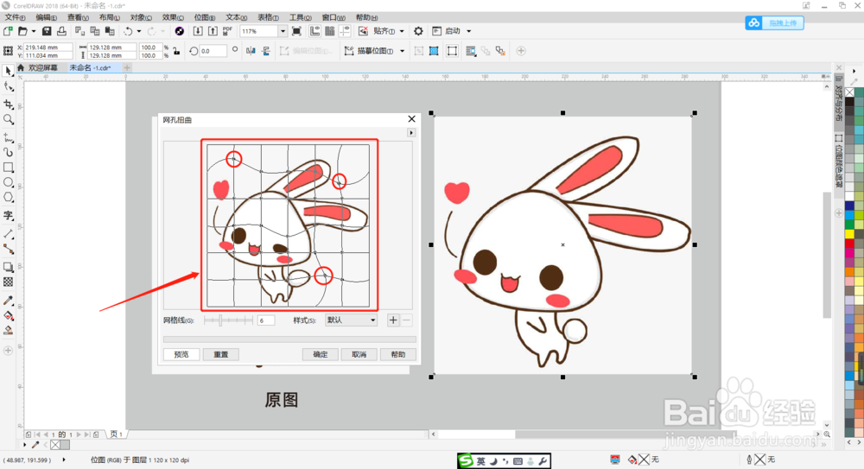This screenshot has width=864, height=469.
Task: Open the 工具 Tools menu
Action: 301,17
